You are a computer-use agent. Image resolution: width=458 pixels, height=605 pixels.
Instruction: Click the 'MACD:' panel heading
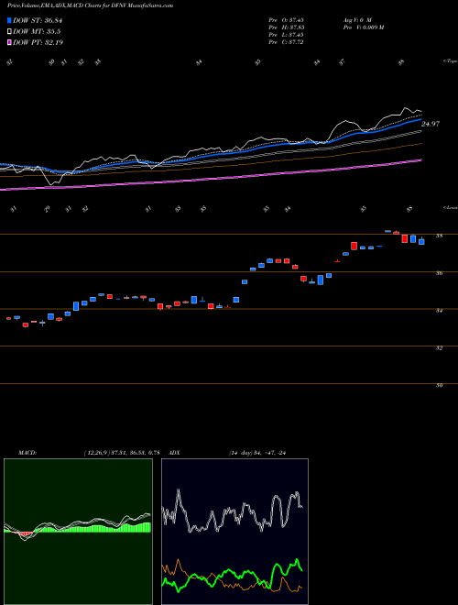coord(27,453)
